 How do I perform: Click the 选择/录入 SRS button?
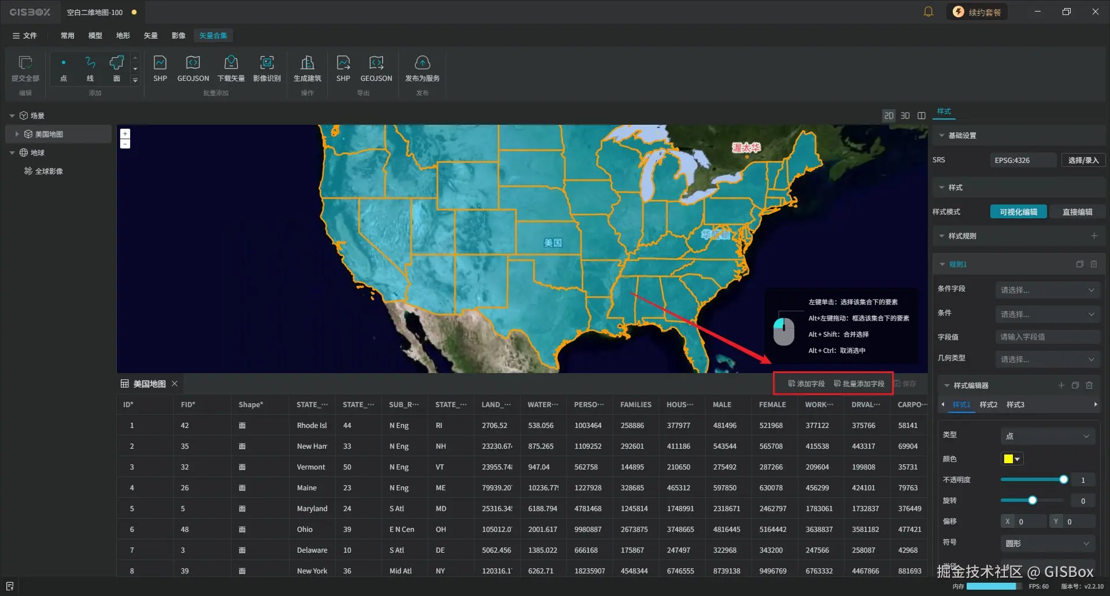click(1083, 160)
